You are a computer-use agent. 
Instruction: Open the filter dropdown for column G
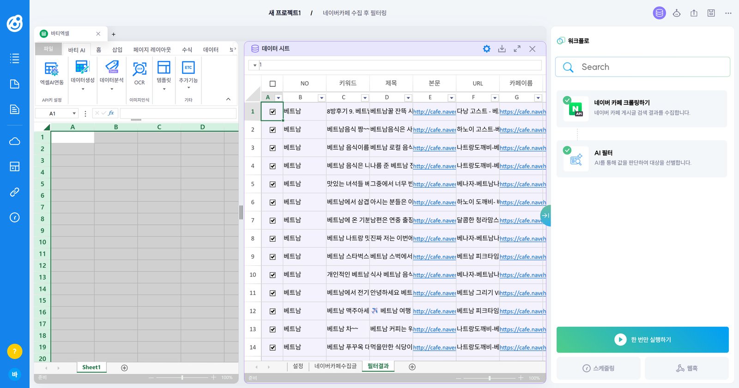538,98
